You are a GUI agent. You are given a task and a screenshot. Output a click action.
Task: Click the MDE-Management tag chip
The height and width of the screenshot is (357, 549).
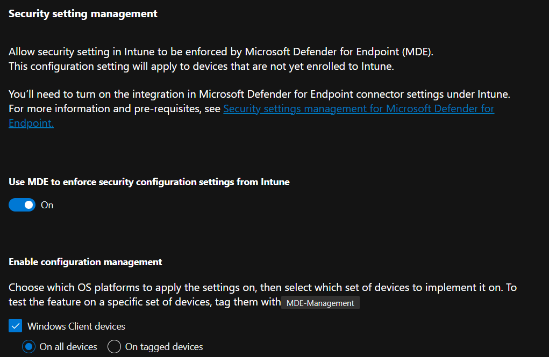[x=320, y=303]
